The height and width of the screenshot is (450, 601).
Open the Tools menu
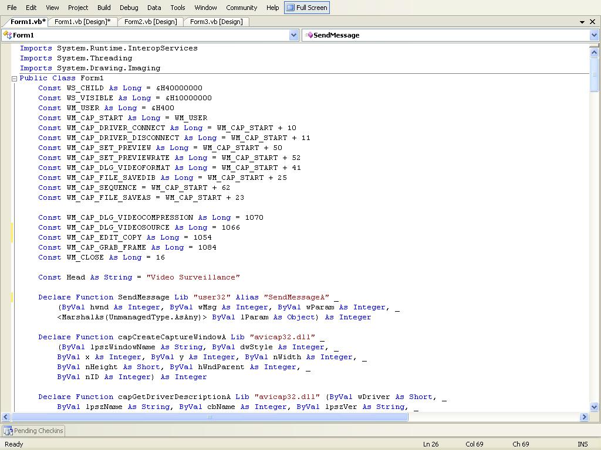pos(177,7)
